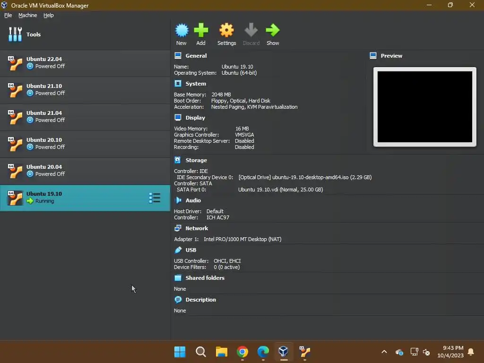Click the Network section icon
The width and height of the screenshot is (484, 363).
[178, 228]
